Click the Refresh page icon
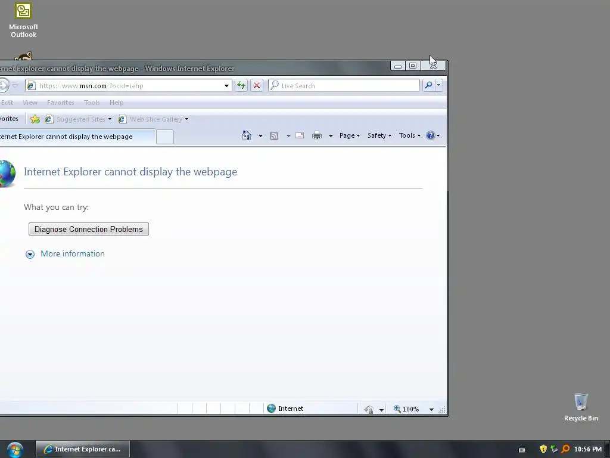The height and width of the screenshot is (458, 610). coord(241,85)
